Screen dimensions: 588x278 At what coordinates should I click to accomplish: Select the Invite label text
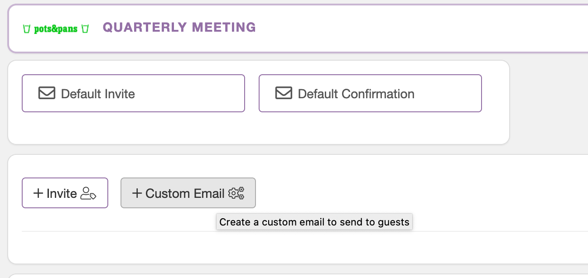[62, 193]
